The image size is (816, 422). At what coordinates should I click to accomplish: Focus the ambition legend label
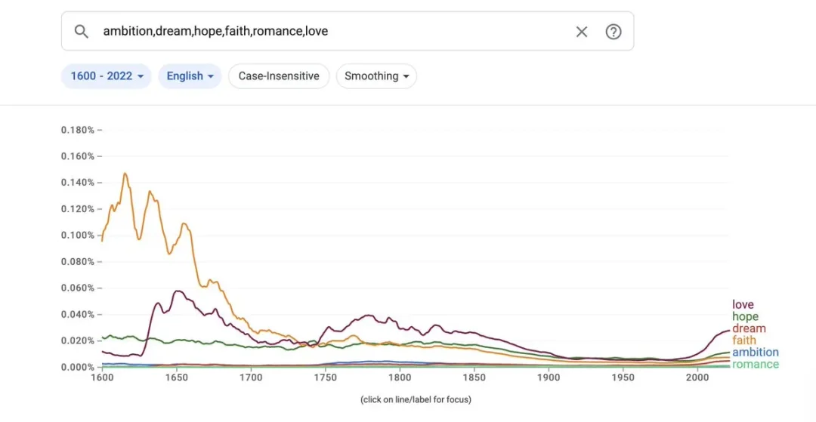pos(755,353)
